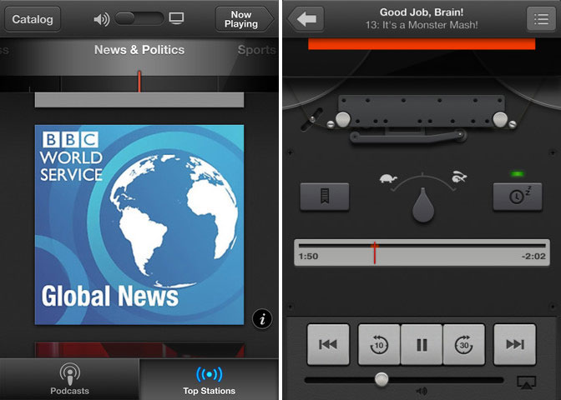This screenshot has height=400, width=561.
Task: Open the episode list menu icon
Action: 541,19
